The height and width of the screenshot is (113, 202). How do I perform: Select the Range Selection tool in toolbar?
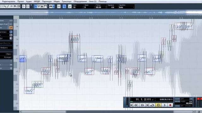pos(1,6)
